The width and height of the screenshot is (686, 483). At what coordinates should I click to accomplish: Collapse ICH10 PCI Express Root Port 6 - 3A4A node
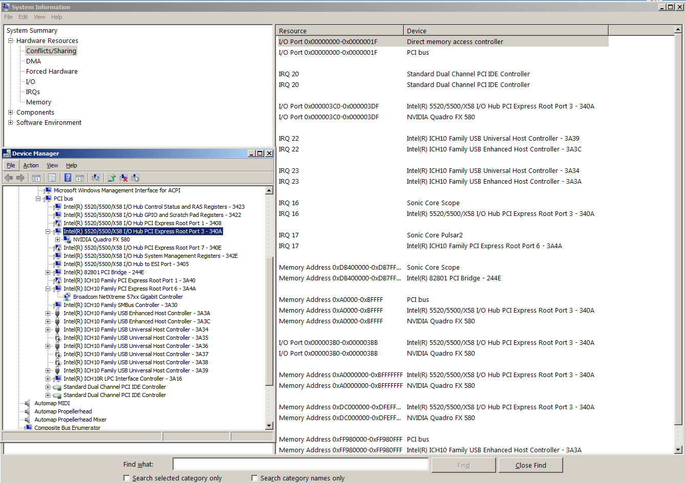(48, 289)
